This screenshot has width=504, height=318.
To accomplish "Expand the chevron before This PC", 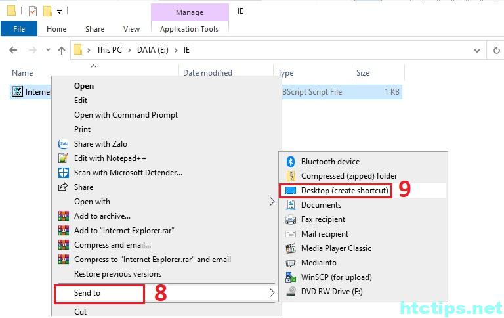I will (x=89, y=50).
